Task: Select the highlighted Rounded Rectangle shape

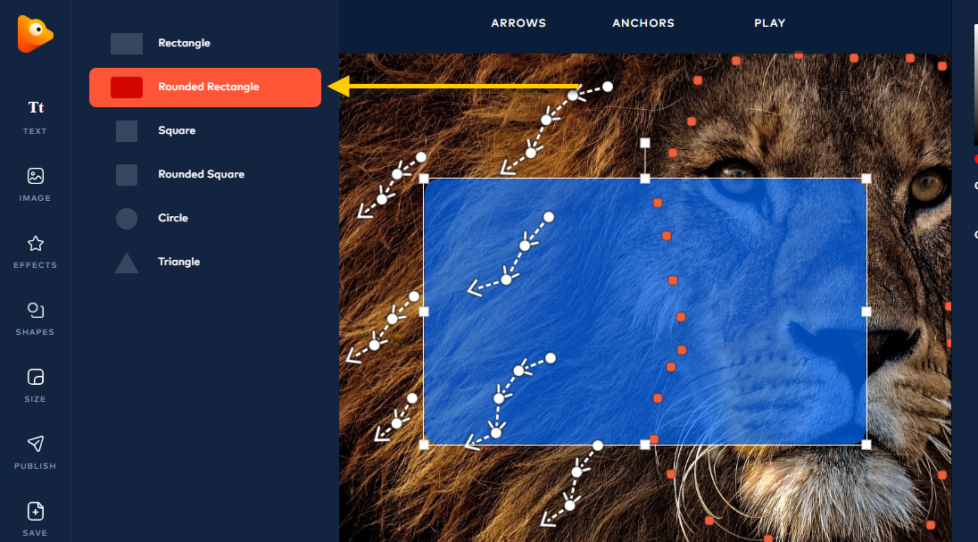Action: pyautogui.click(x=205, y=87)
